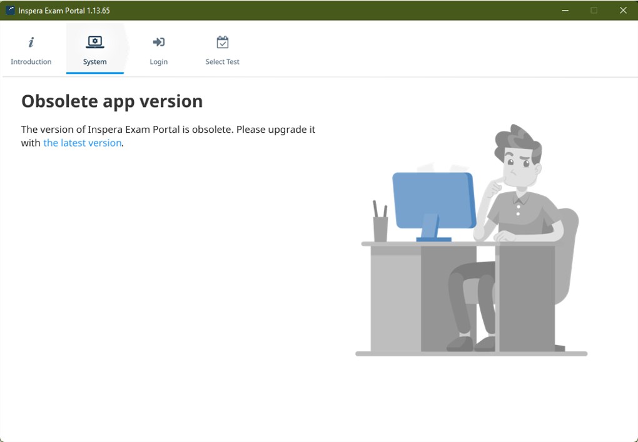The height and width of the screenshot is (442, 638).
Task: Go to the Login tab label
Action: pyautogui.click(x=159, y=61)
